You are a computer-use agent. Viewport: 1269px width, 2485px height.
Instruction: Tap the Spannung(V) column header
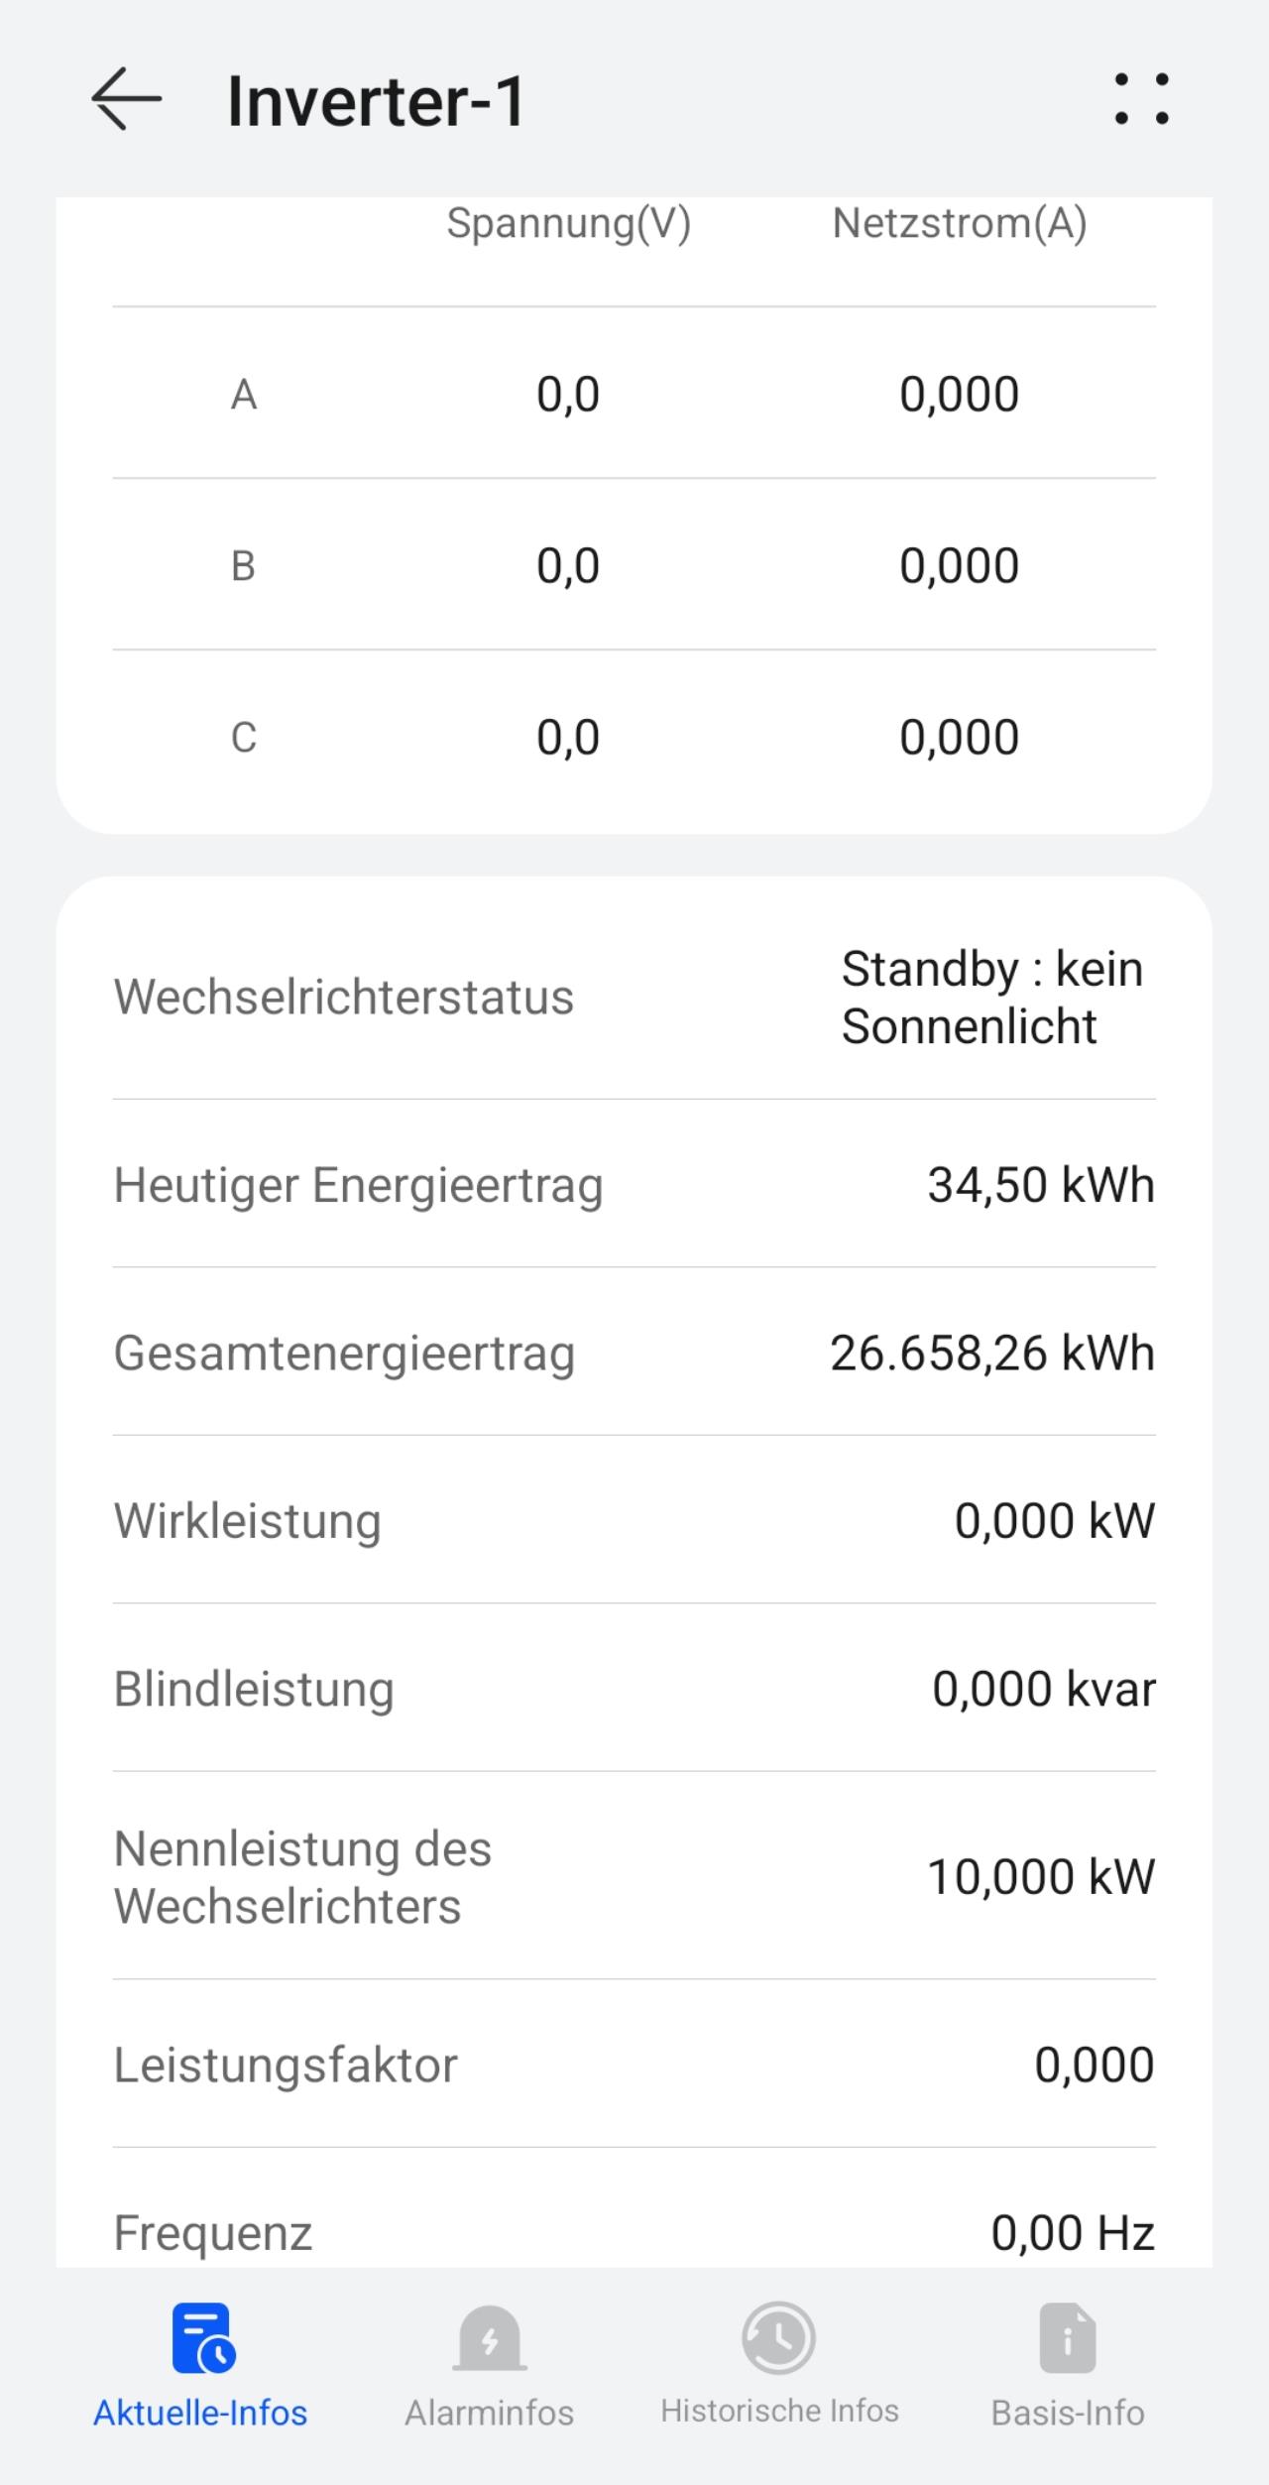568,223
